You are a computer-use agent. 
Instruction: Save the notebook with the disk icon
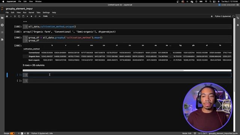coord(7,16)
